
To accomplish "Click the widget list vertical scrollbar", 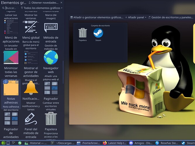I will pyautogui.click(x=63, y=72).
